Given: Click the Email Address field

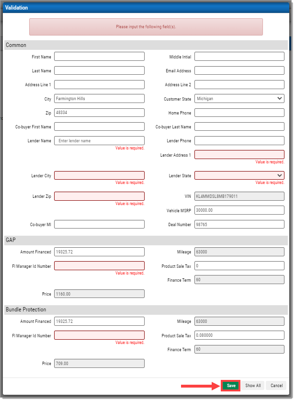Looking at the screenshot, I should (x=239, y=70).
